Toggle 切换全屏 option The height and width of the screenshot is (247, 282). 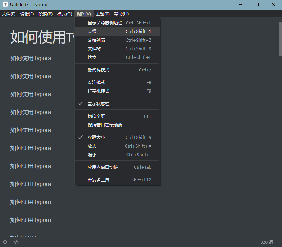(117, 116)
